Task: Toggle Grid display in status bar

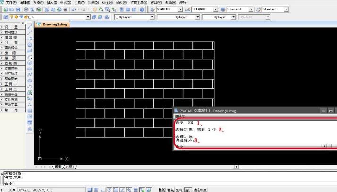Action: tap(96, 190)
